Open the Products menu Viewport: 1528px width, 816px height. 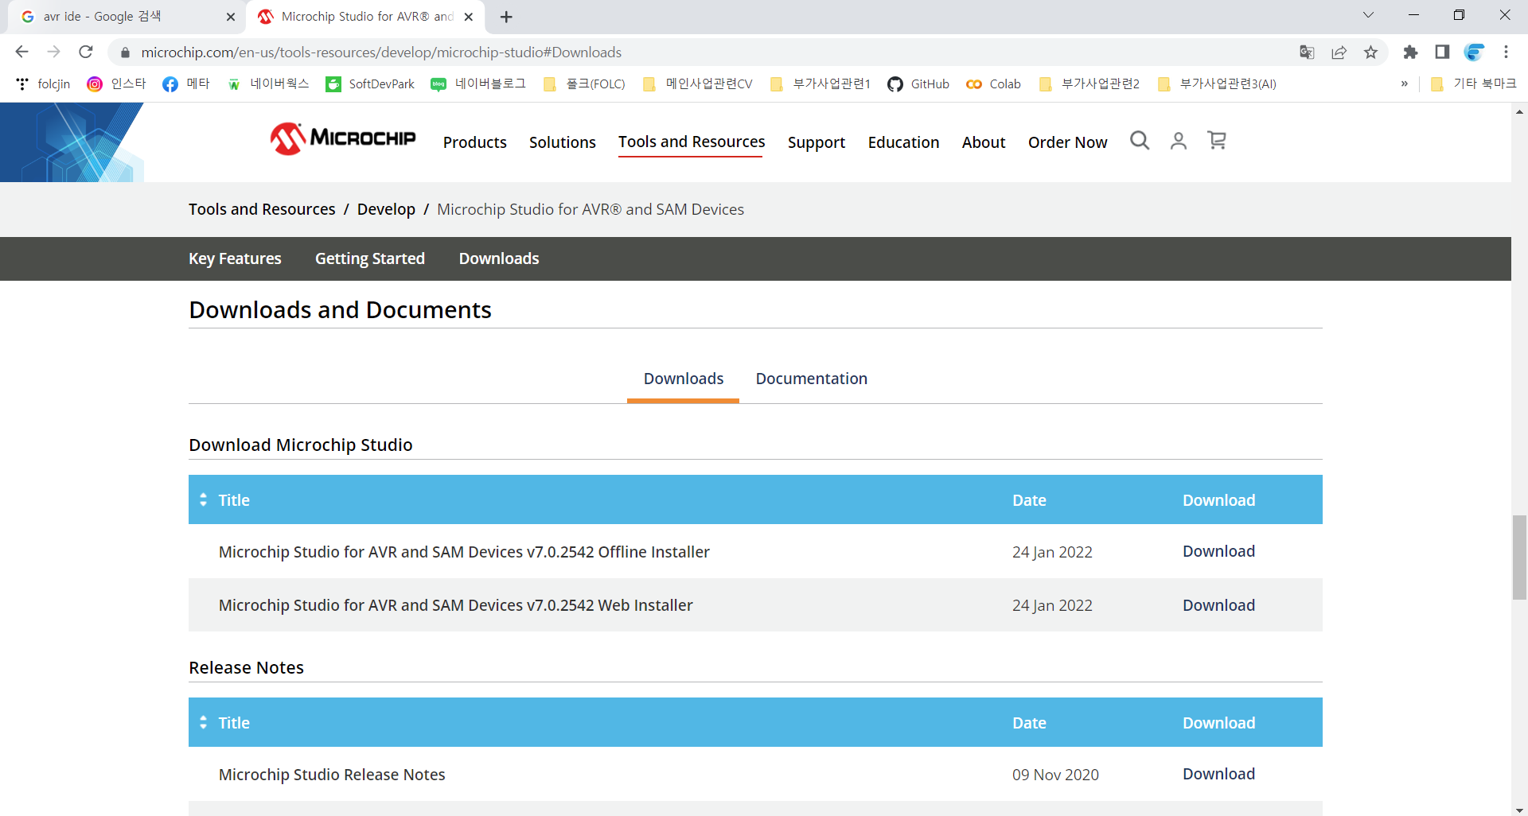coord(475,142)
